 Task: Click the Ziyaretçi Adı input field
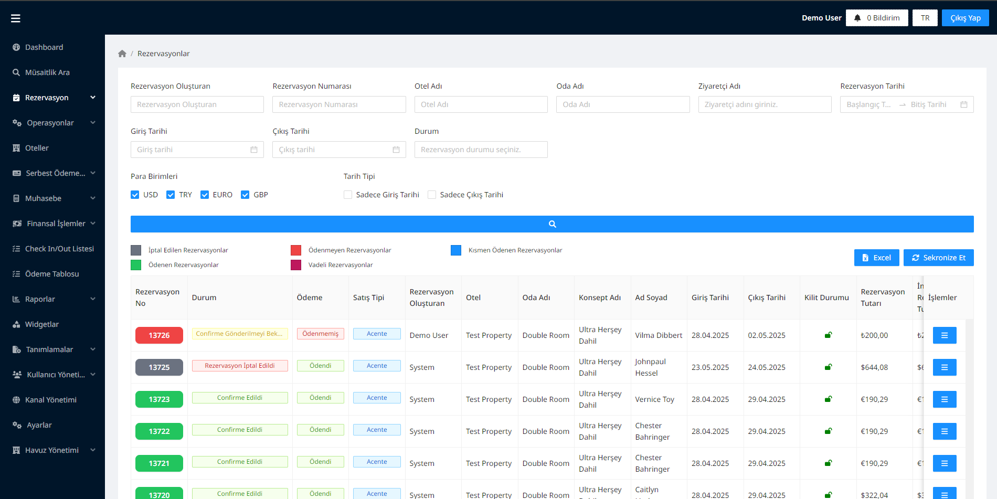765,104
